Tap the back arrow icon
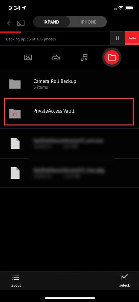This screenshot has height=302, width=139. (10, 23)
